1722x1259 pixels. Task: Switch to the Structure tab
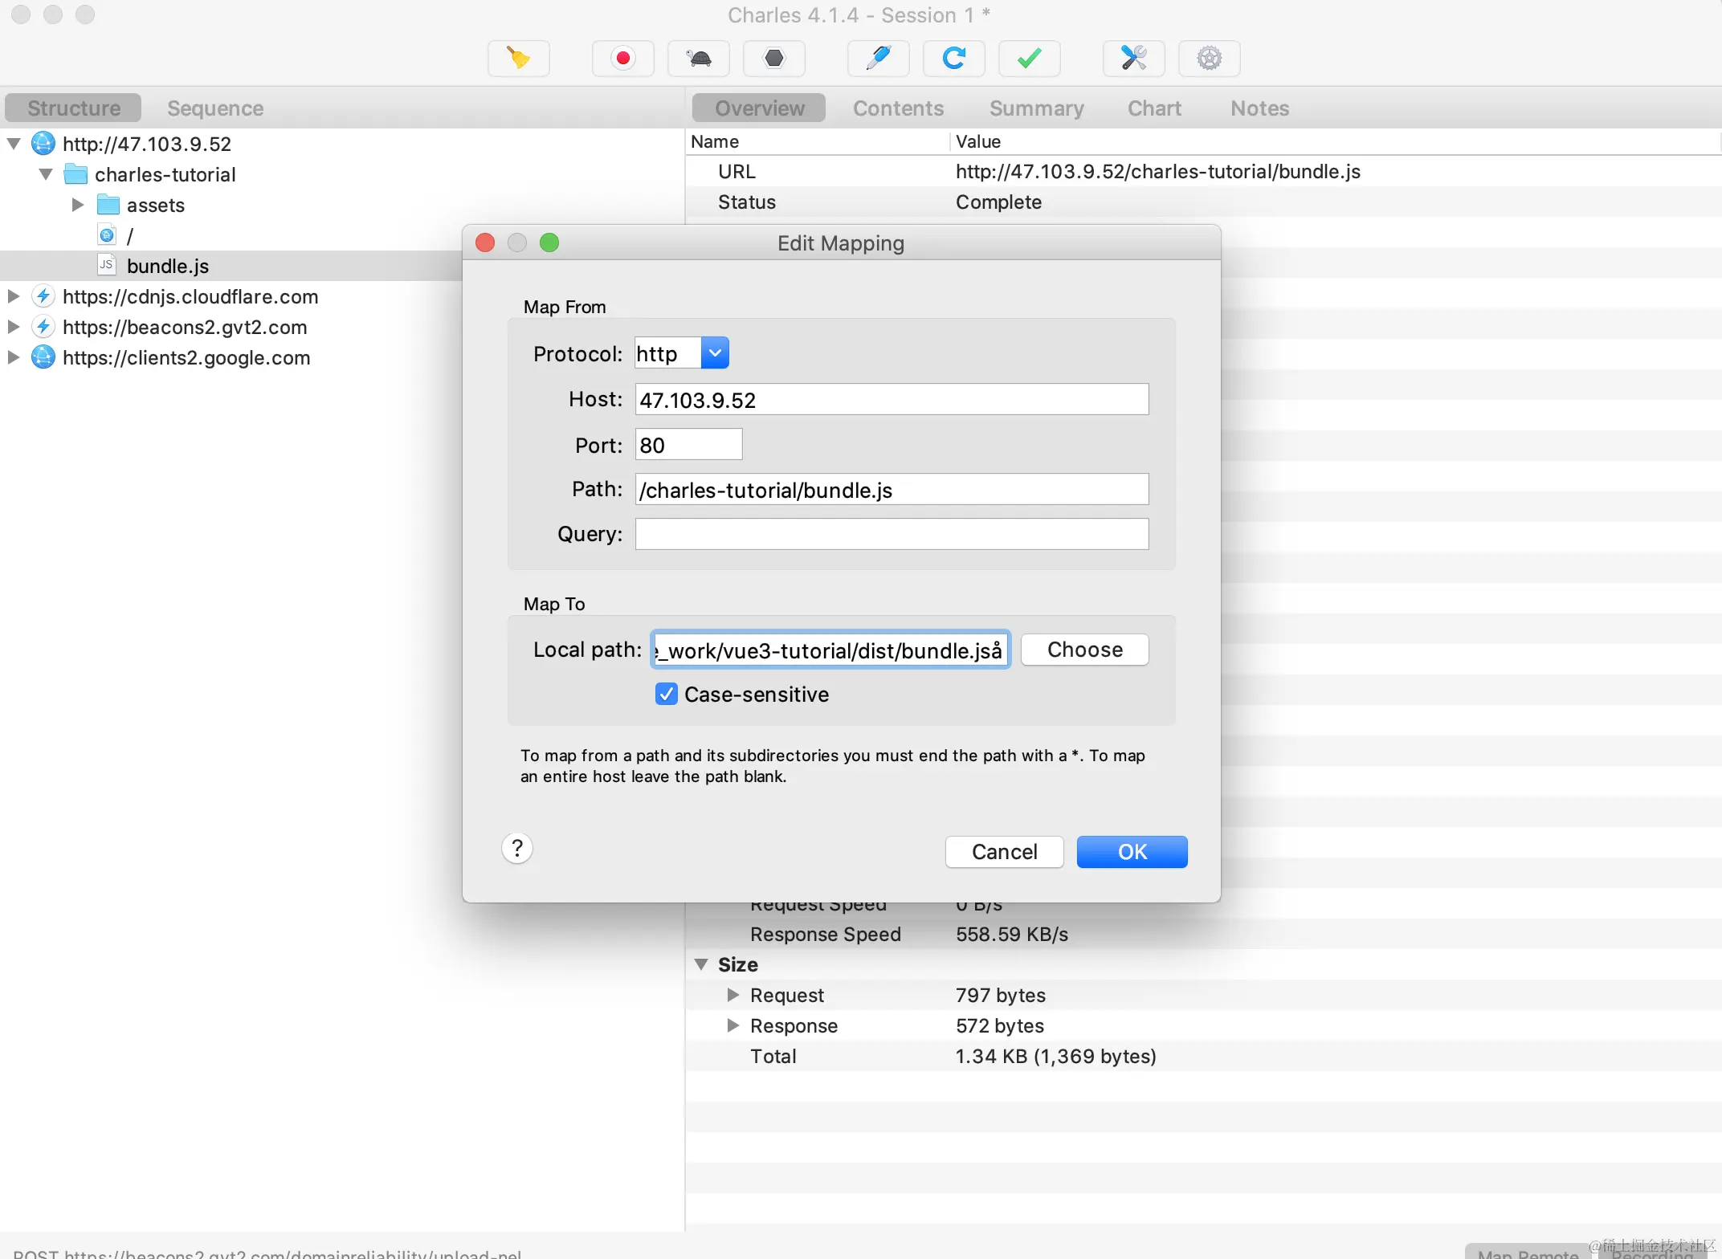click(73, 108)
